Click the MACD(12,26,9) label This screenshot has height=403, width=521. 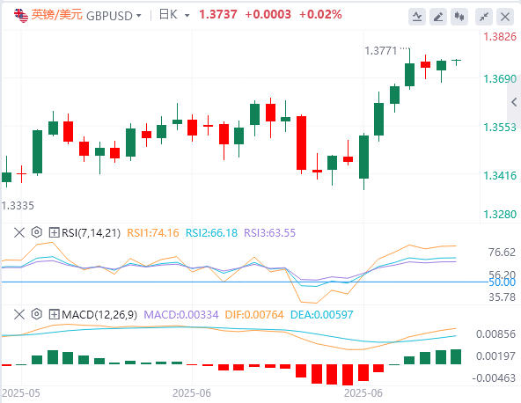(99, 315)
